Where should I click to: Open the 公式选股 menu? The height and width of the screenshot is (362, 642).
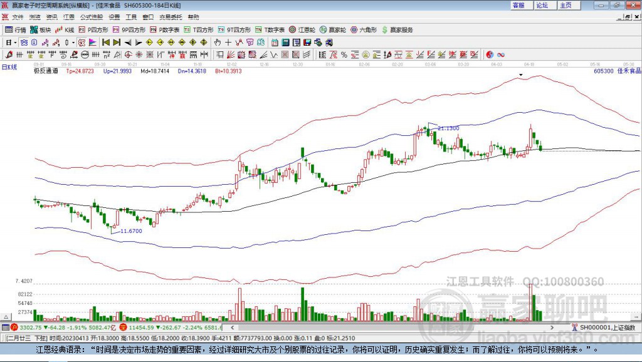point(92,17)
